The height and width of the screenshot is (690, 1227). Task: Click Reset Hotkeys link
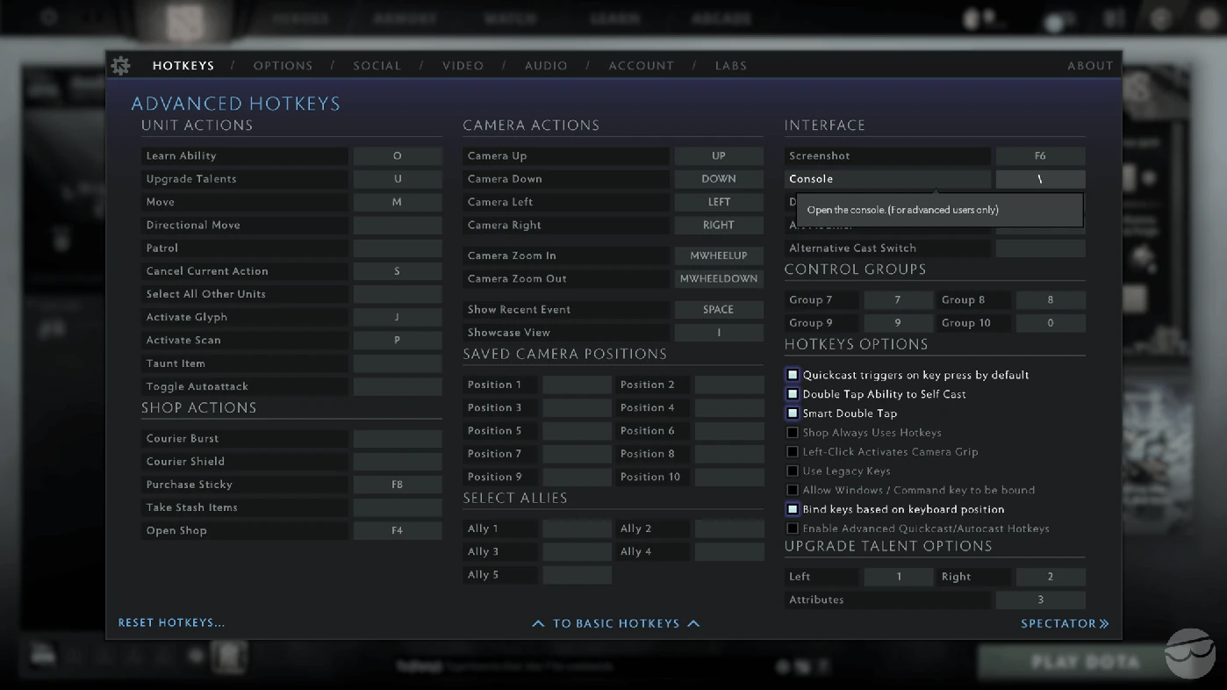coord(171,622)
